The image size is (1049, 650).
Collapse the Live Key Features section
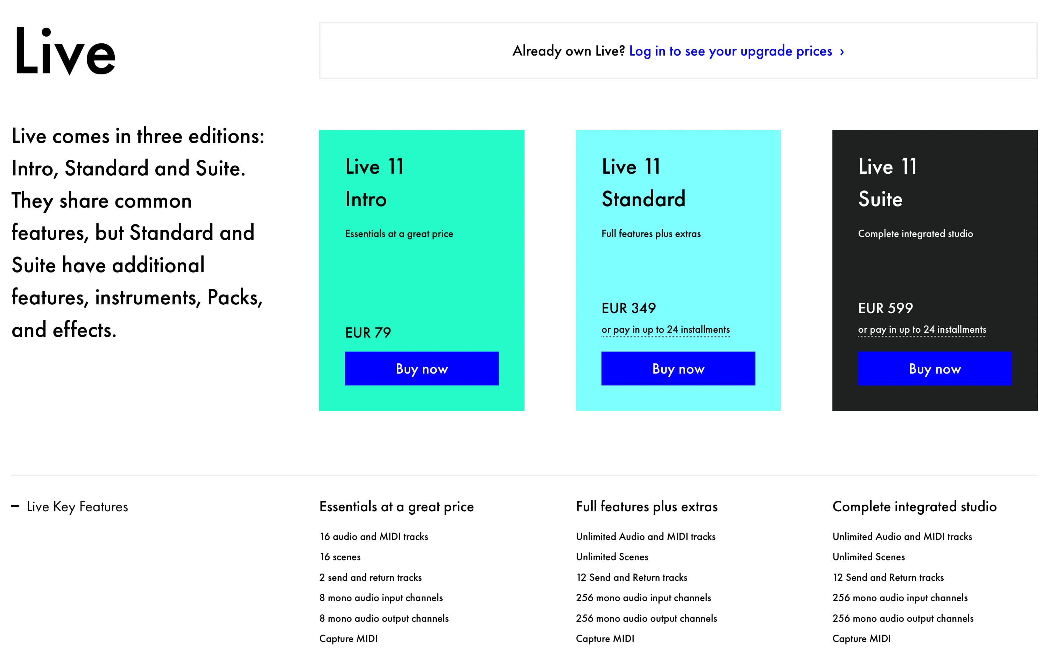pyautogui.click(x=77, y=506)
